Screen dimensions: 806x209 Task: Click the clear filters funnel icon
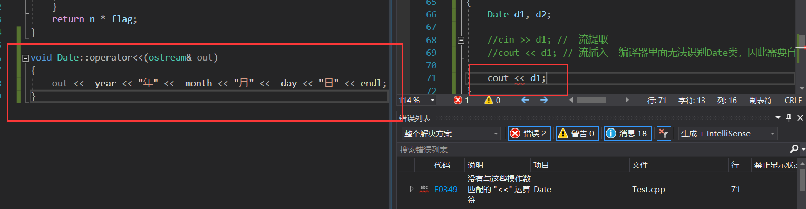(663, 134)
